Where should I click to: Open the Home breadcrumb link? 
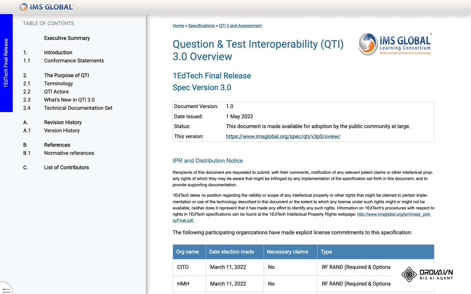pyautogui.click(x=178, y=26)
